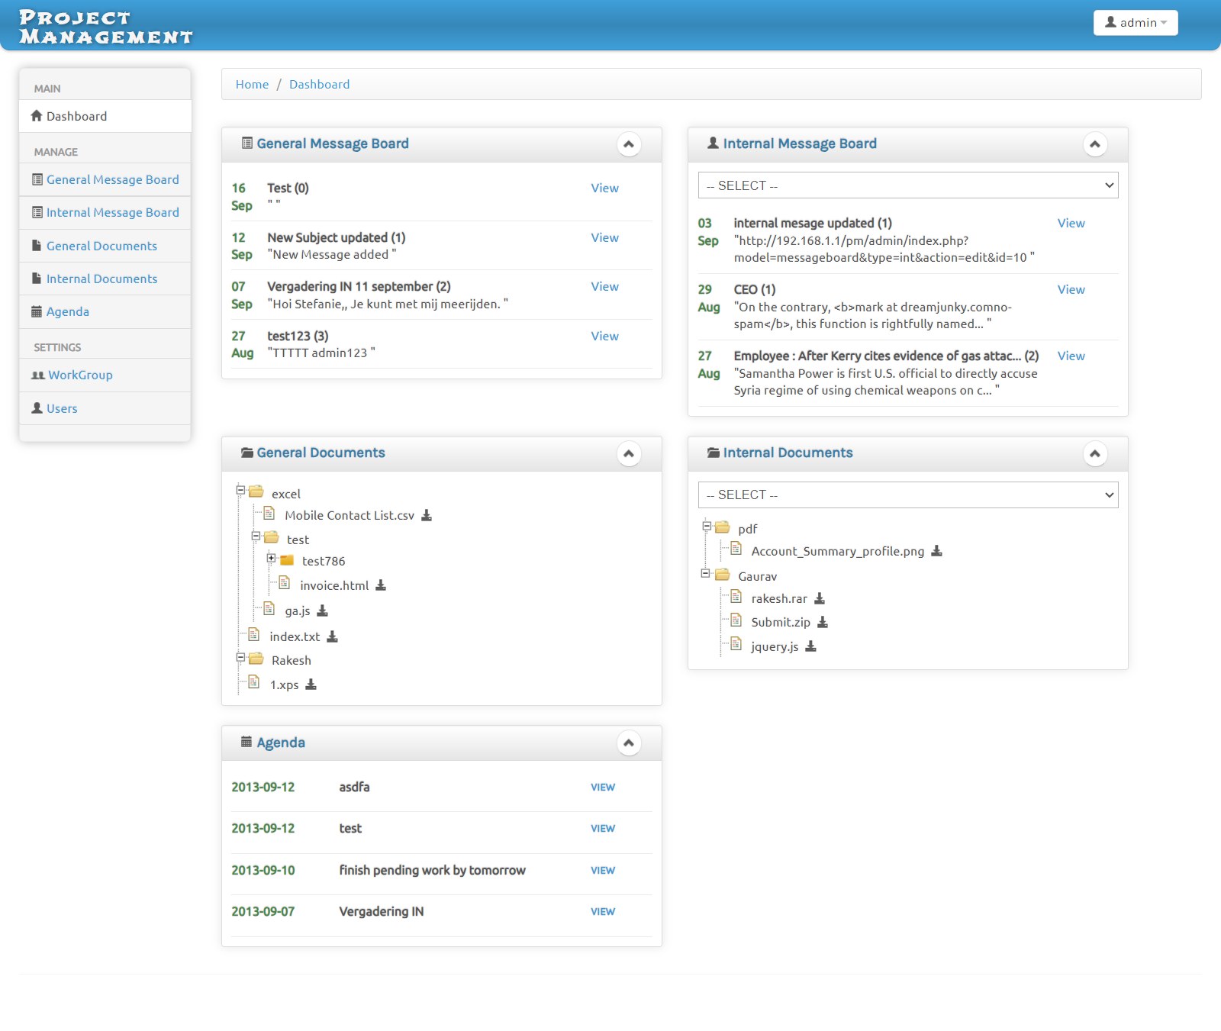Click the download icon for Account_Summary_profile.png

pyautogui.click(x=936, y=551)
